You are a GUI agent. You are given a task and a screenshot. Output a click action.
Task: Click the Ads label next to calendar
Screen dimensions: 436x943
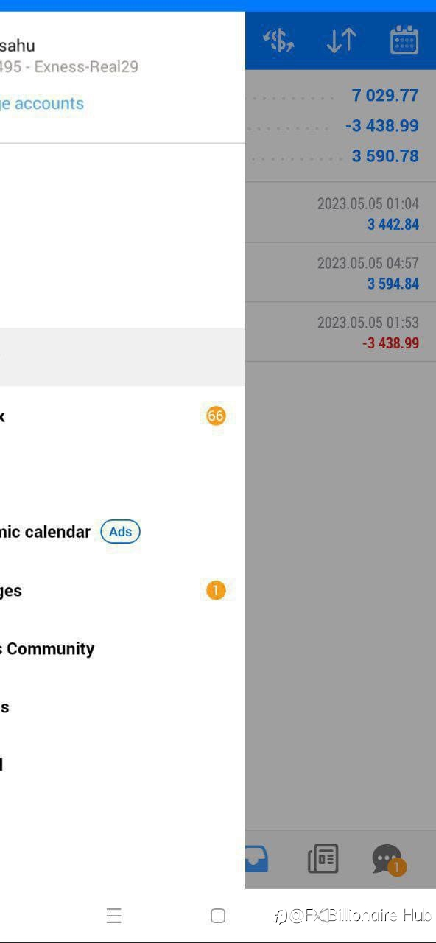[x=120, y=532]
